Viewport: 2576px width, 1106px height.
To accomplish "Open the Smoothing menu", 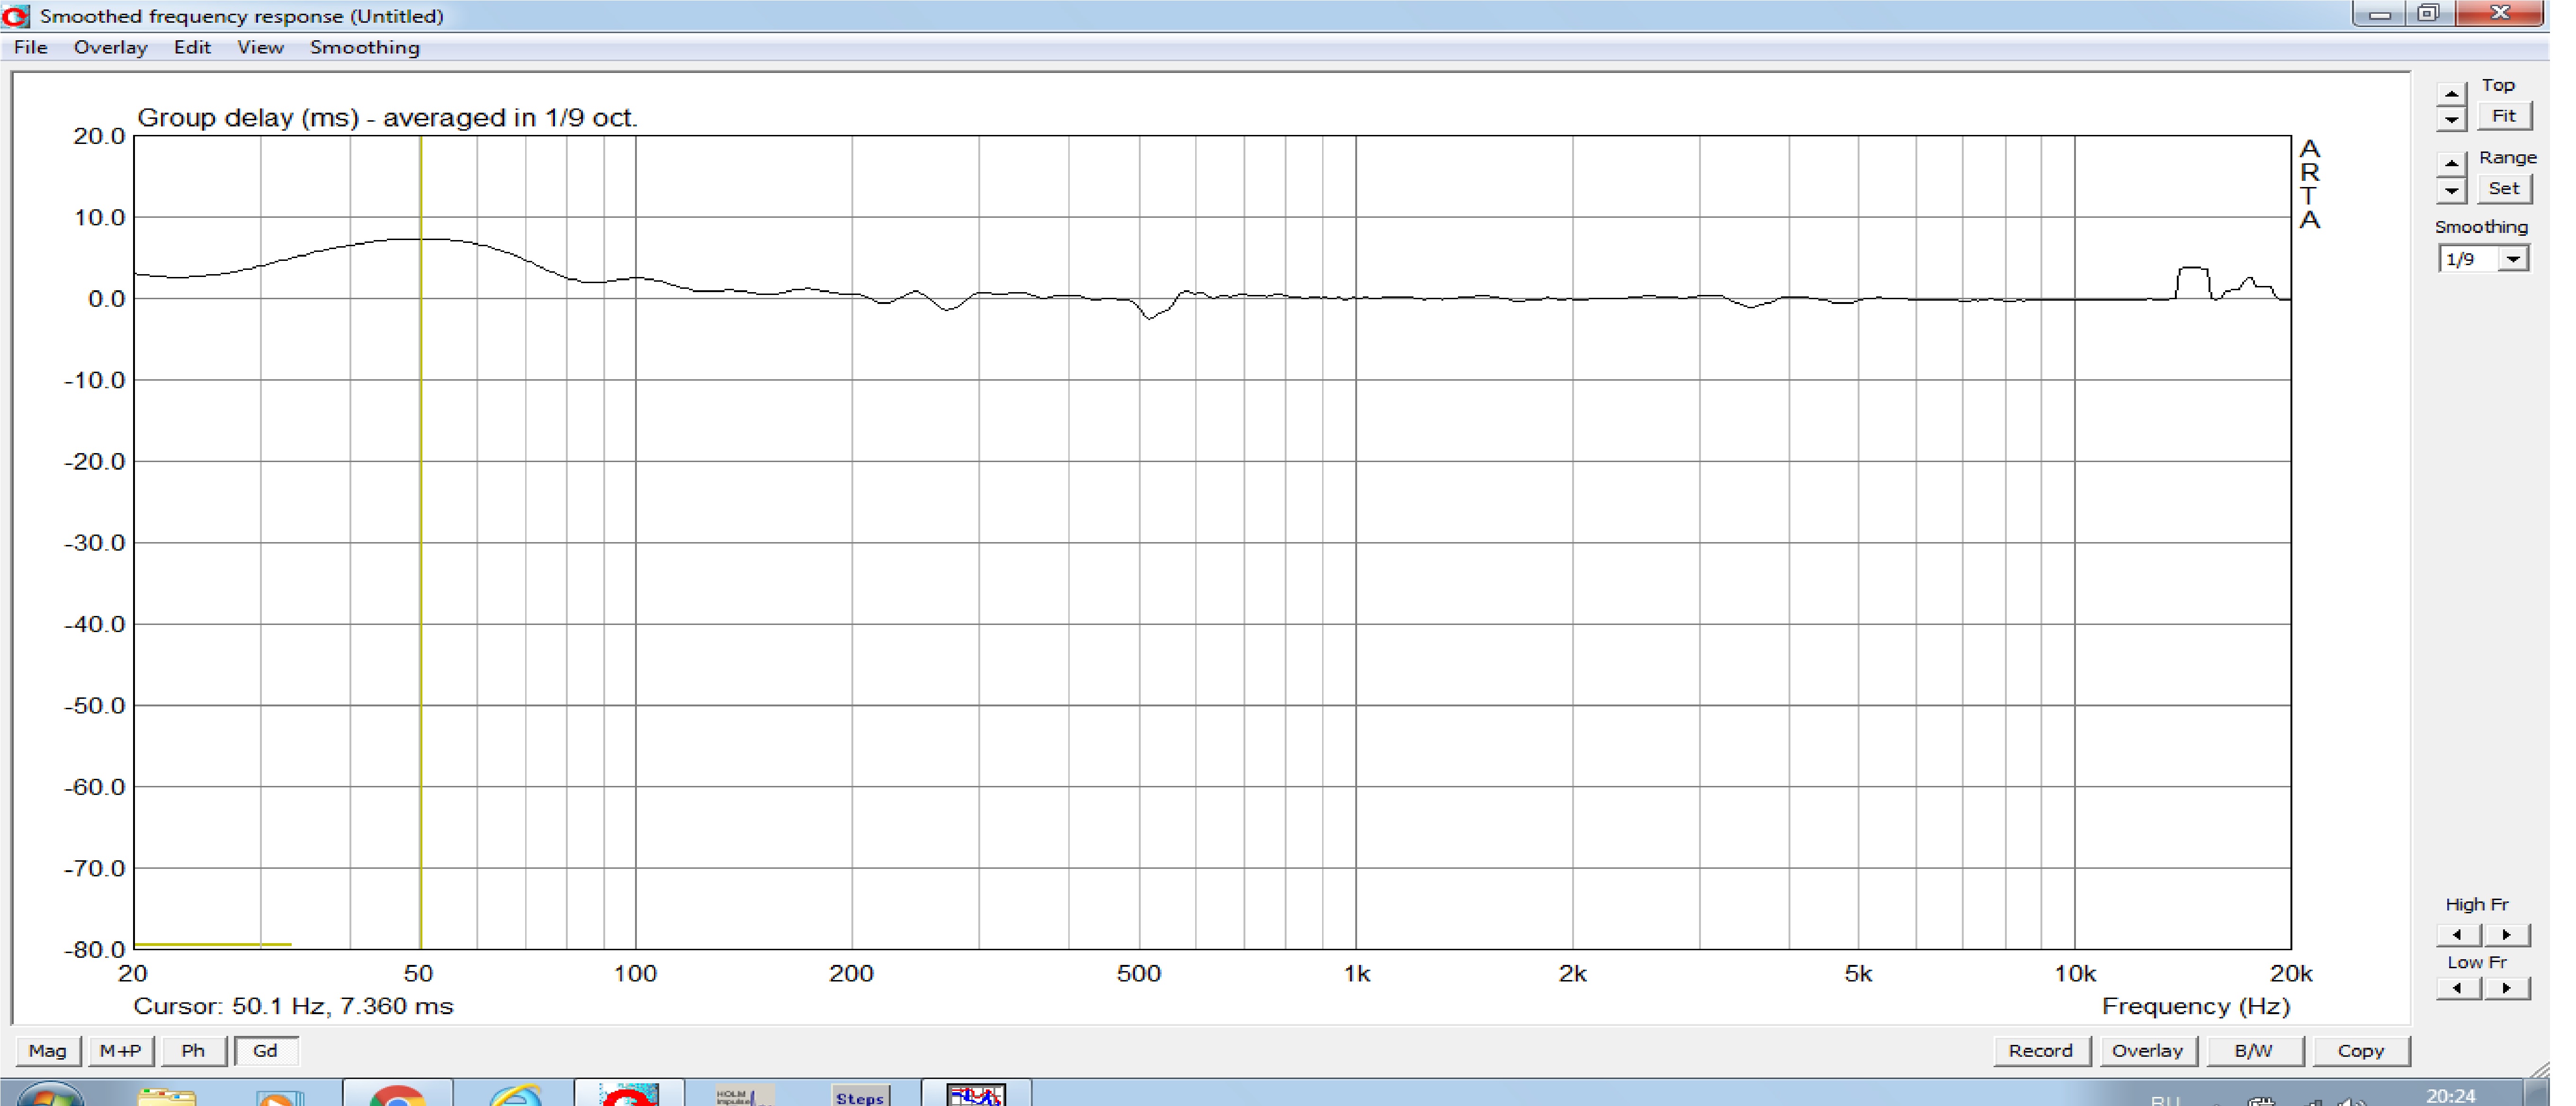I will tap(364, 47).
